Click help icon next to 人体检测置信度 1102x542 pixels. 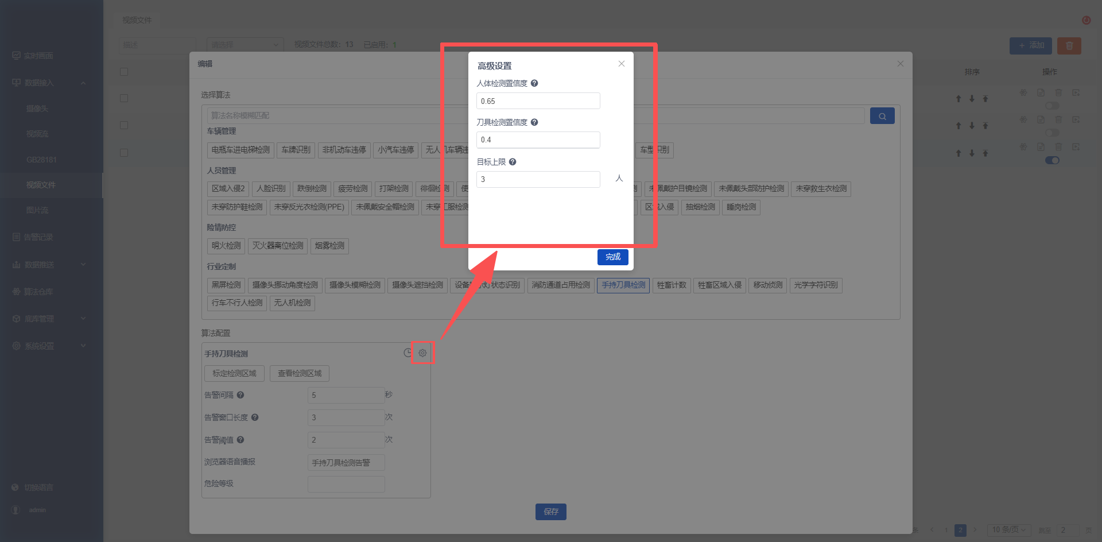tap(534, 83)
